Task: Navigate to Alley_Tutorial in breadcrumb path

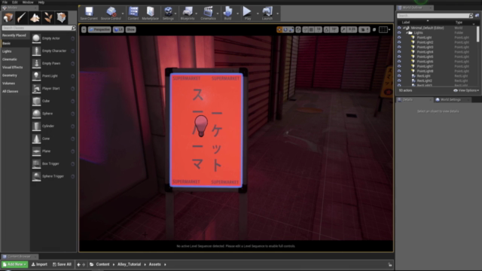Action: point(129,264)
